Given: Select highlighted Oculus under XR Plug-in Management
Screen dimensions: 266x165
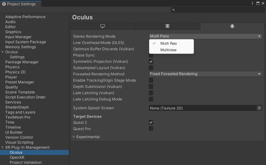Looking at the screenshot, I should click(34, 152).
